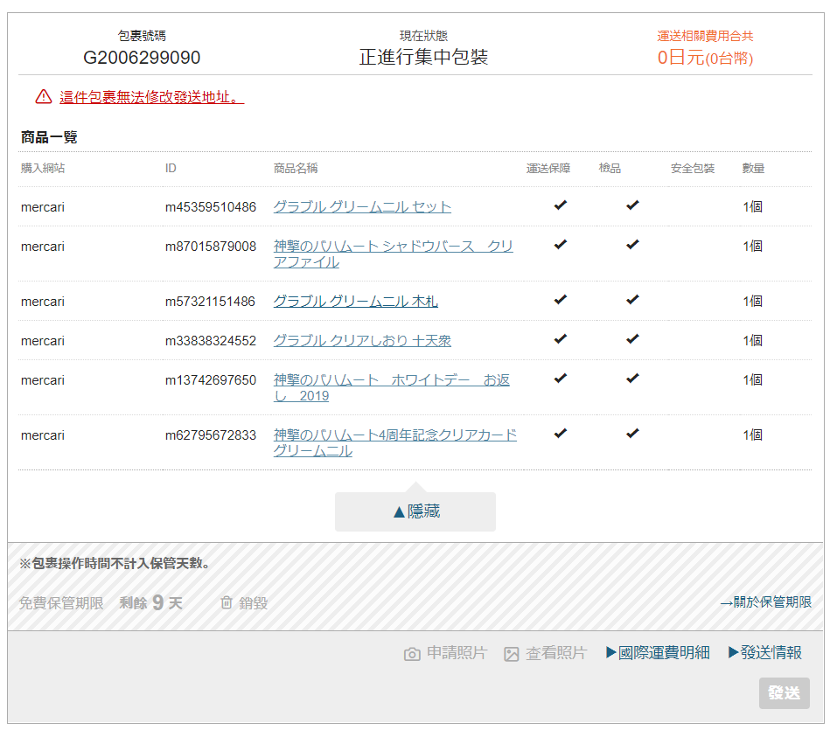Click the 運送保障 column header
This screenshot has height=730, width=837.
pyautogui.click(x=548, y=168)
